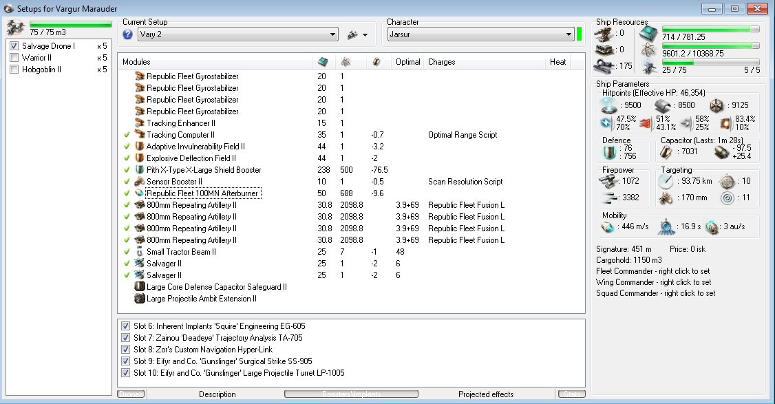Expand the ship icon menu arrow beside setup
Viewport: 775px width, 404px height.
(x=365, y=34)
